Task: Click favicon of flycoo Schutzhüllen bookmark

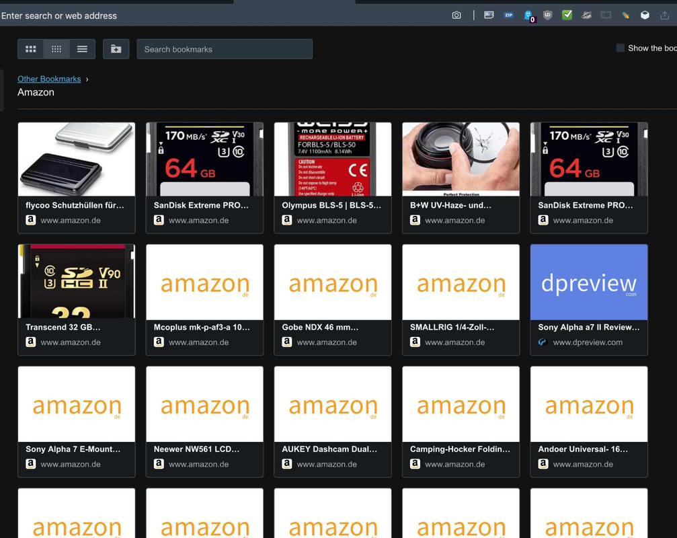Action: tap(31, 220)
